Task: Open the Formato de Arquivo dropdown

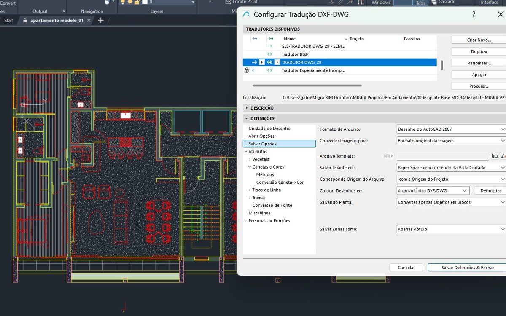Action: (451, 129)
